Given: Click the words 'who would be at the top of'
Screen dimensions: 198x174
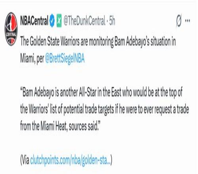Looking at the screenshot, I should (152, 92).
